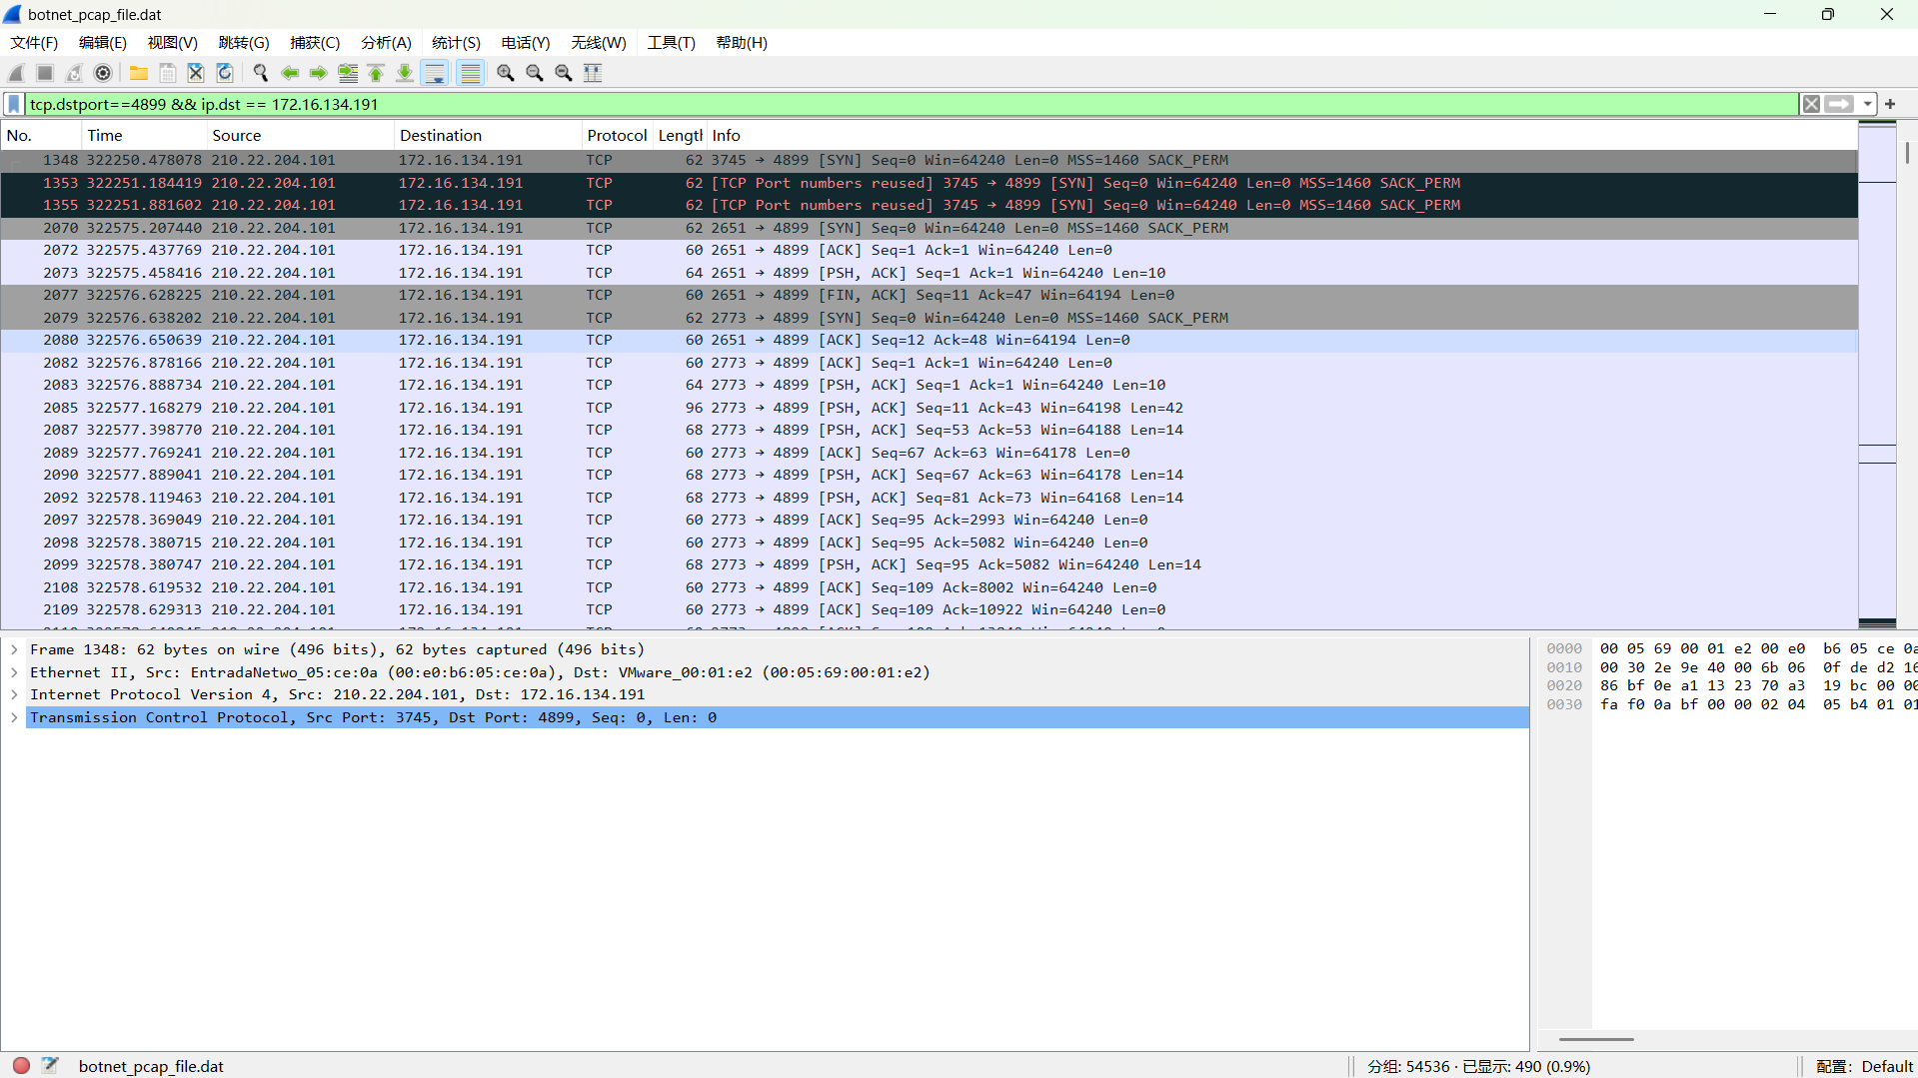This screenshot has width=1918, height=1078.
Task: Open a capture file with the folder icon
Action: [139, 73]
